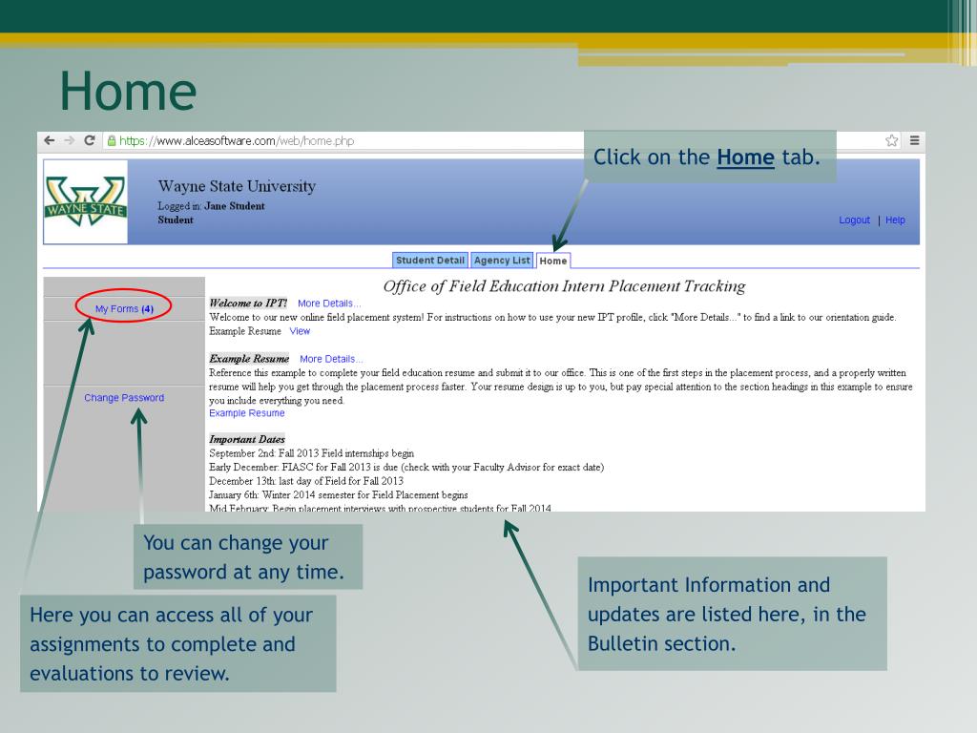Click Office of Field Education page title
The image size is (977, 733).
564,286
